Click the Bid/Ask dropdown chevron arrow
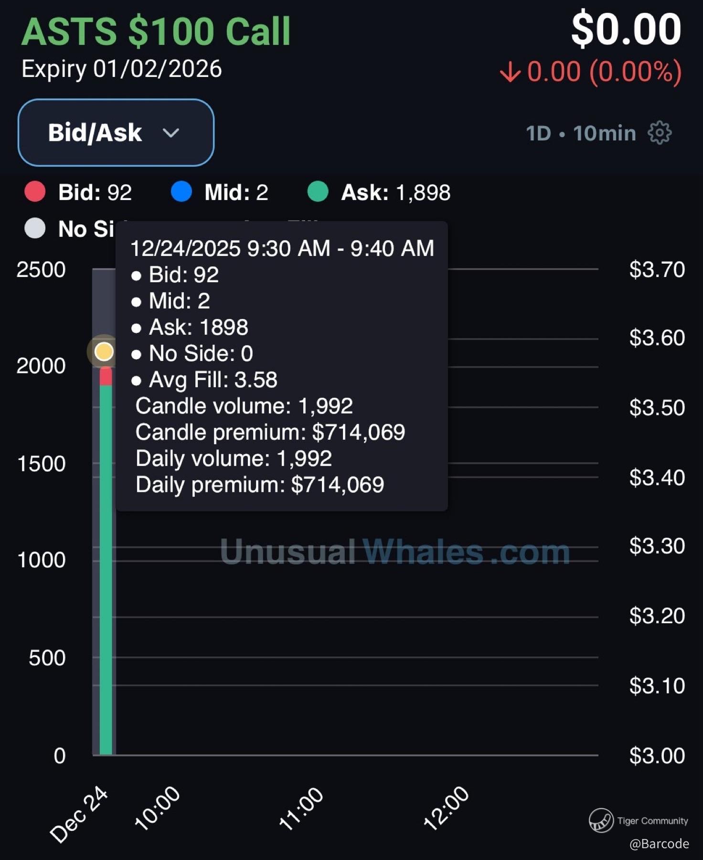The width and height of the screenshot is (703, 860). pyautogui.click(x=170, y=133)
